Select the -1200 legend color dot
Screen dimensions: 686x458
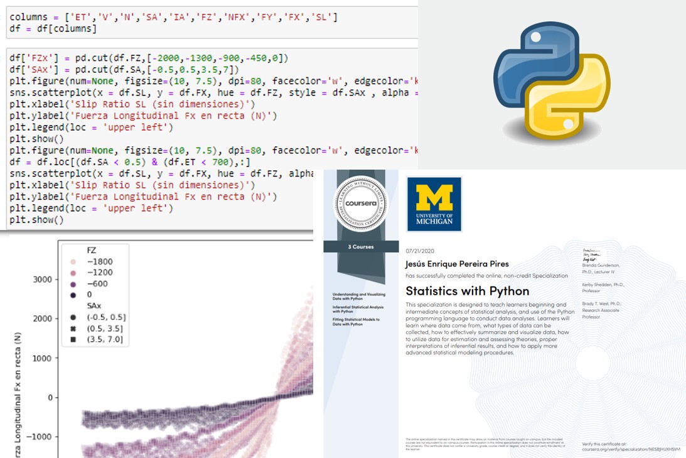click(x=73, y=273)
